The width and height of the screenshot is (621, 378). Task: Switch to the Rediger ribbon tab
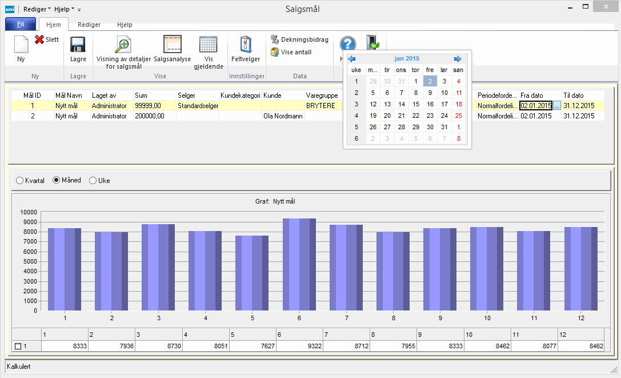[89, 25]
